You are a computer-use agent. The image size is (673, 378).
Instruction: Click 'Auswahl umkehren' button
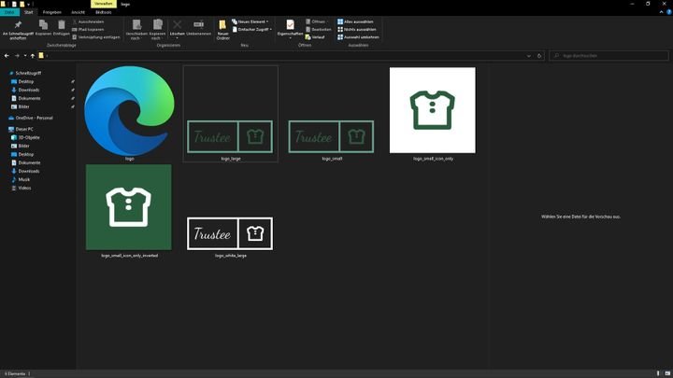click(360, 36)
